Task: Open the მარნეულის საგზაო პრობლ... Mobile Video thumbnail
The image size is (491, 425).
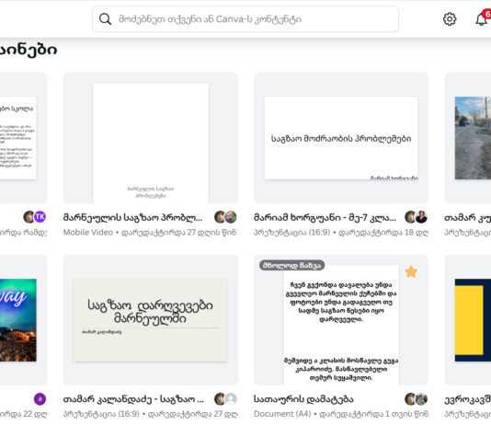Action: tap(151, 138)
